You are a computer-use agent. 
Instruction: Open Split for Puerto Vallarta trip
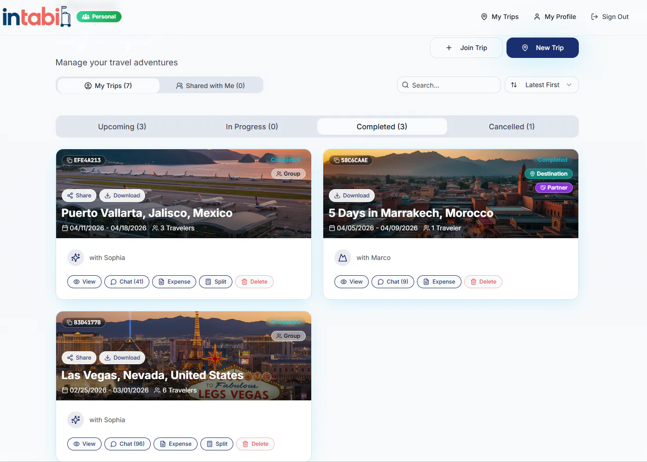[x=216, y=282]
